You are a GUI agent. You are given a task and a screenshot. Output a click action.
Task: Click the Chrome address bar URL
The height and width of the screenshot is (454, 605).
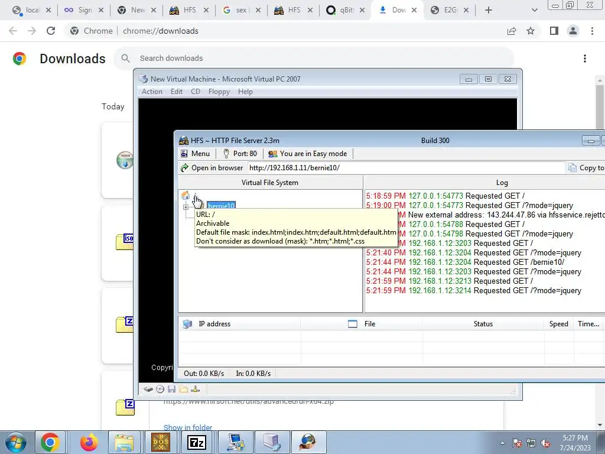pyautogui.click(x=161, y=31)
